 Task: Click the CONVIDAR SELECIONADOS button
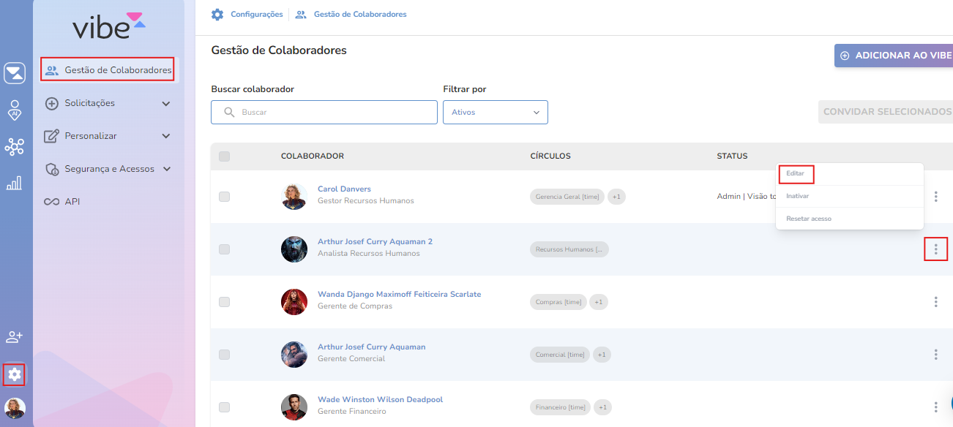[x=886, y=112]
